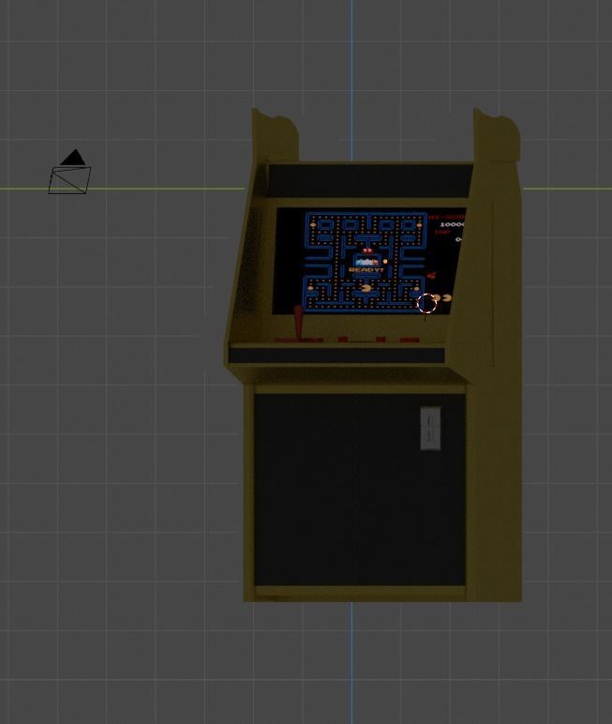The image size is (612, 724).
Task: Click the READY! text on the game screen
Action: pos(366,270)
